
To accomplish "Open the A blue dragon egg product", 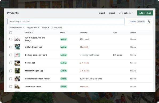I will (34, 47).
